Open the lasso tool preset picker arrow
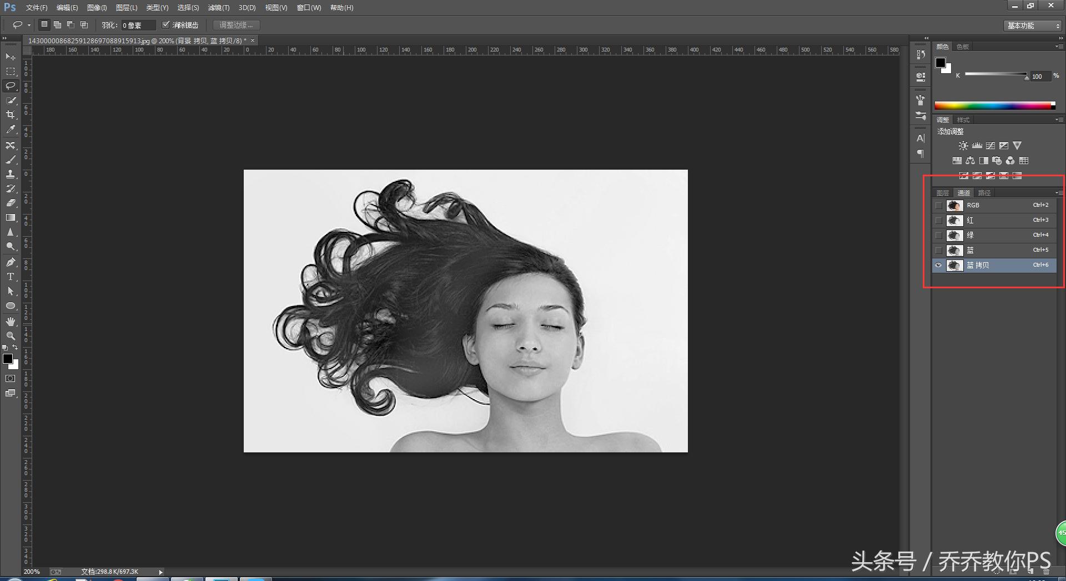1066x581 pixels. pos(29,26)
